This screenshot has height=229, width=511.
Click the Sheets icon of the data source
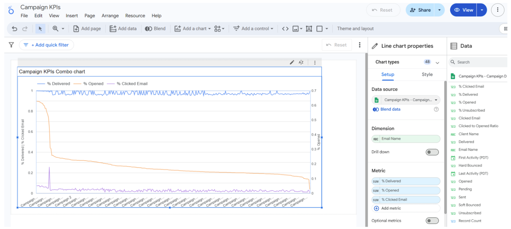tap(377, 100)
